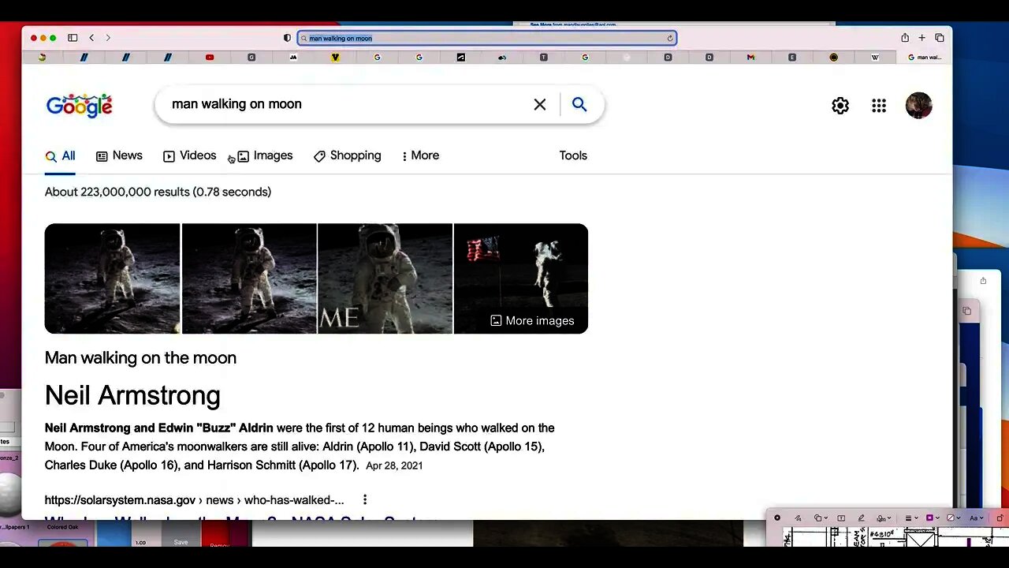
Task: Select Text tool in Preview markup toolbar
Action: (841, 518)
